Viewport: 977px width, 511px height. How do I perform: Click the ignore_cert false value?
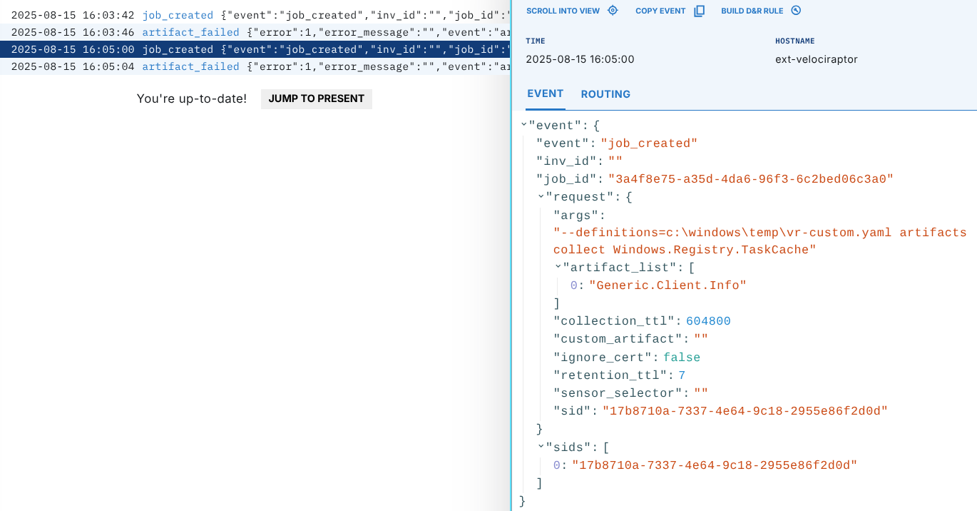[x=682, y=358]
